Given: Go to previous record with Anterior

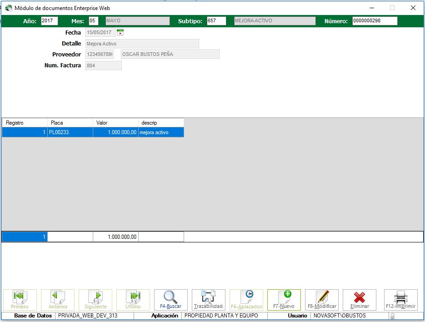Looking at the screenshot, I should coord(58,300).
